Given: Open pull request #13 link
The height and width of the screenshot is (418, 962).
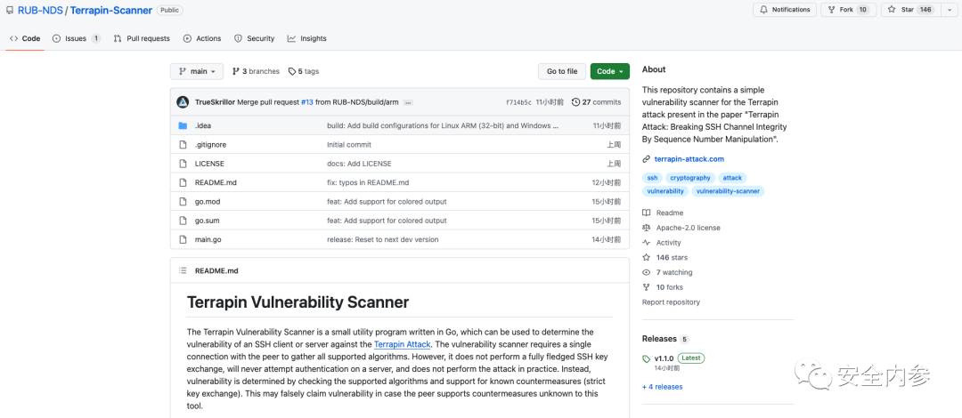Looking at the screenshot, I should (307, 102).
